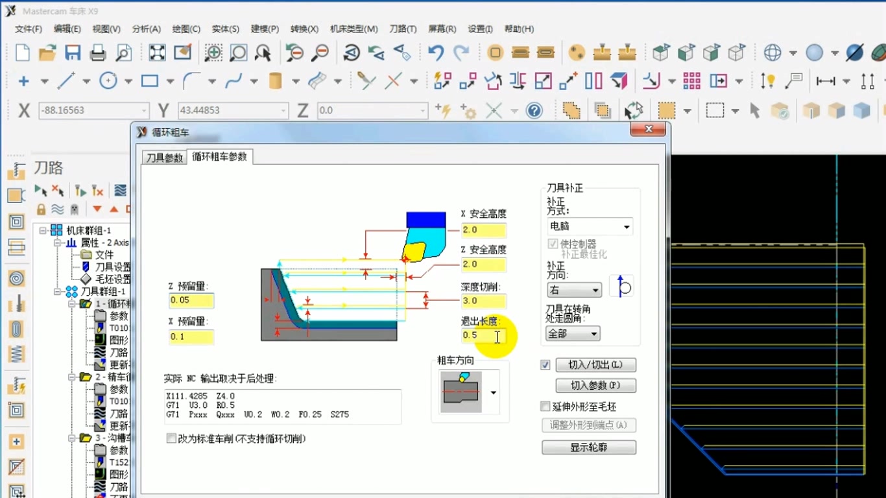
Task: Select the Zoom window icon
Action: [213, 53]
